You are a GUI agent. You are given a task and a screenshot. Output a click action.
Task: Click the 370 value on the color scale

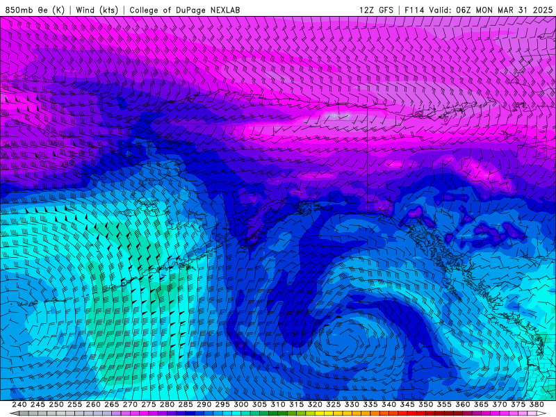pos(500,404)
